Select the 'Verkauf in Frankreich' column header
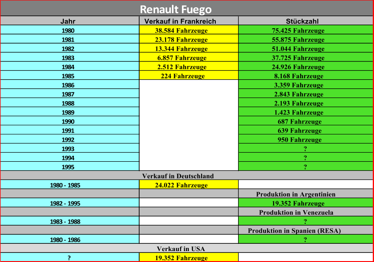Viewport: 374px width, 262px height. click(189, 21)
